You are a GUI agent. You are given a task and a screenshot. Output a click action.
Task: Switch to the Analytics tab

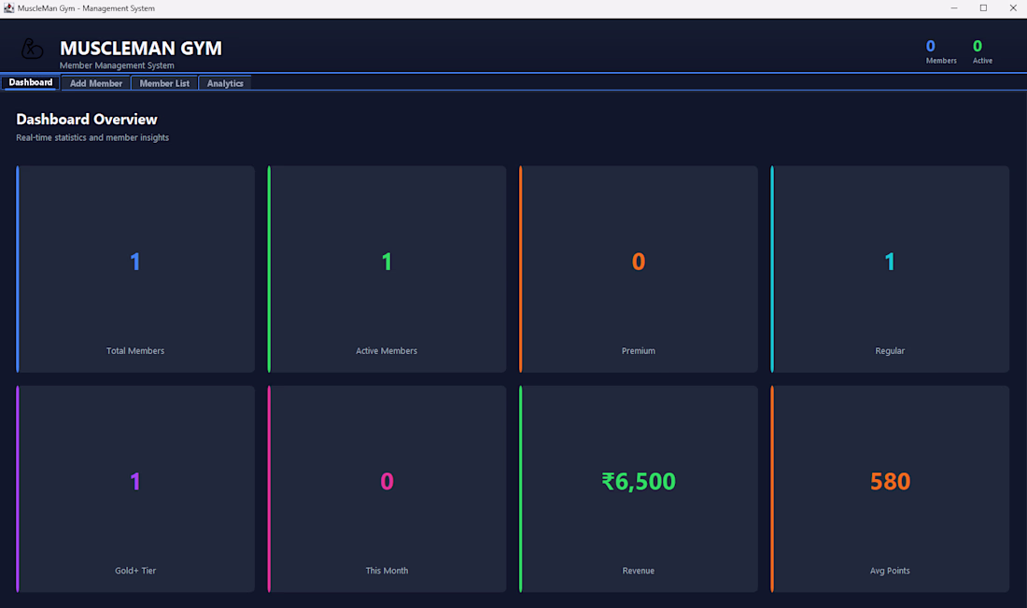(x=225, y=83)
